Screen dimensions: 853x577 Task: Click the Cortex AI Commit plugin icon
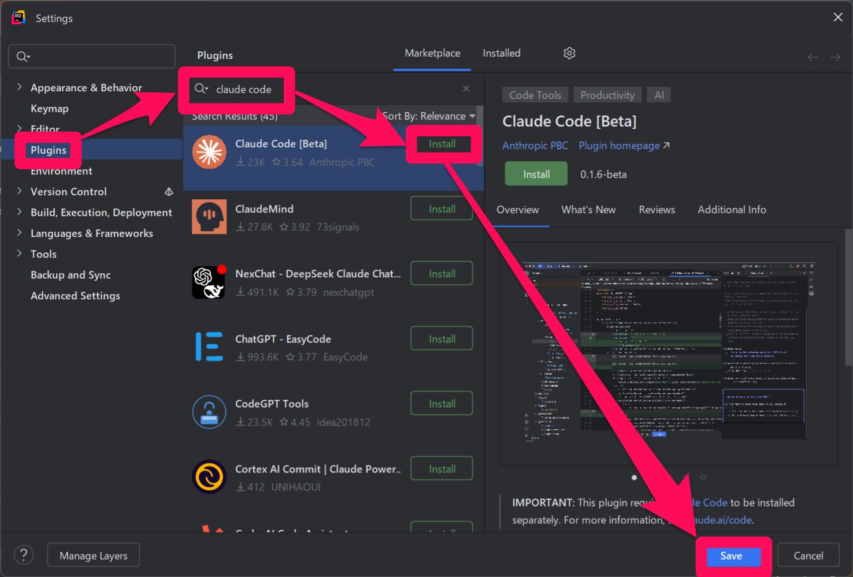(x=209, y=477)
